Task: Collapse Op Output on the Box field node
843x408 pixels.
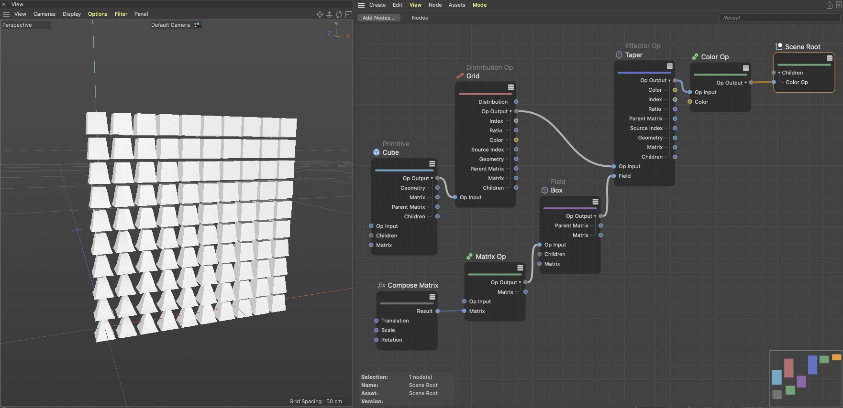Action: pos(595,216)
